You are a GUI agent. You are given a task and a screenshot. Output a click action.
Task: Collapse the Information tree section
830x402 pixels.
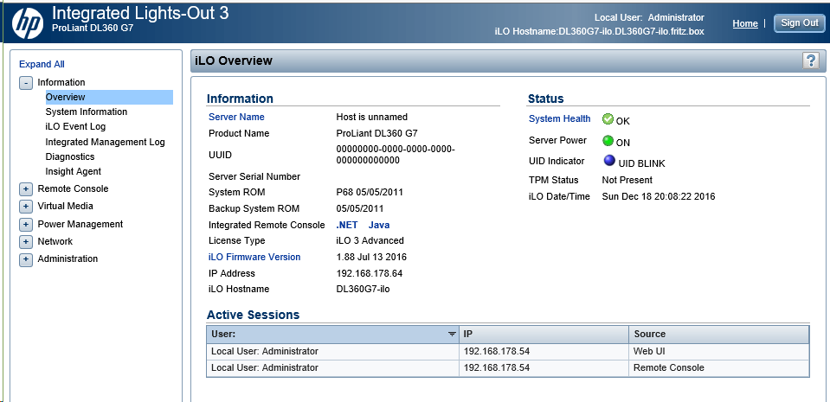point(26,83)
